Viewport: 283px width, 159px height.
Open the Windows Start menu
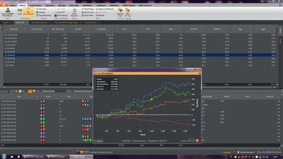pyautogui.click(x=4, y=157)
